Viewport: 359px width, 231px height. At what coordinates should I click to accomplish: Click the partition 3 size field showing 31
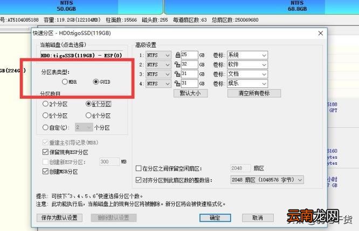coord(189,74)
